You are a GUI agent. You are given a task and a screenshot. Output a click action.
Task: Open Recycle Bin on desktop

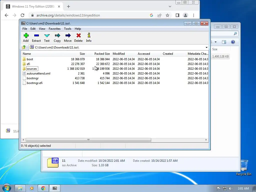244,167
